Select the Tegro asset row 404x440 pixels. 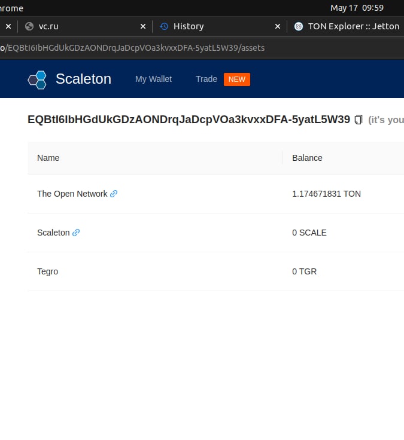pos(216,271)
